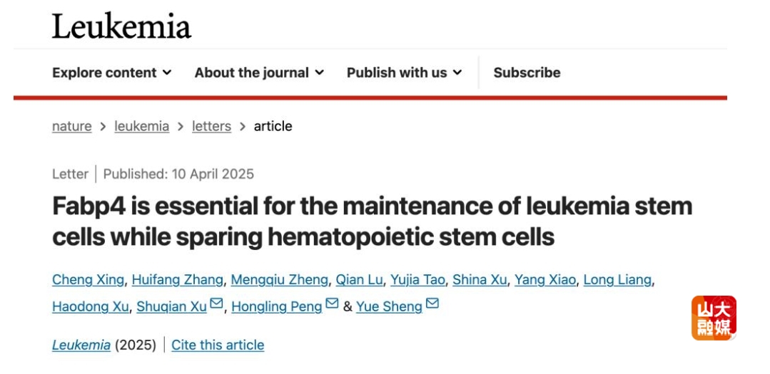Go to the nature breadcrumb link
Viewport: 770px width, 374px height.
pos(71,127)
